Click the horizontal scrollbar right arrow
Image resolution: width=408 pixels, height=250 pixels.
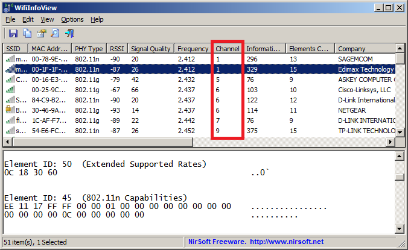390,142
